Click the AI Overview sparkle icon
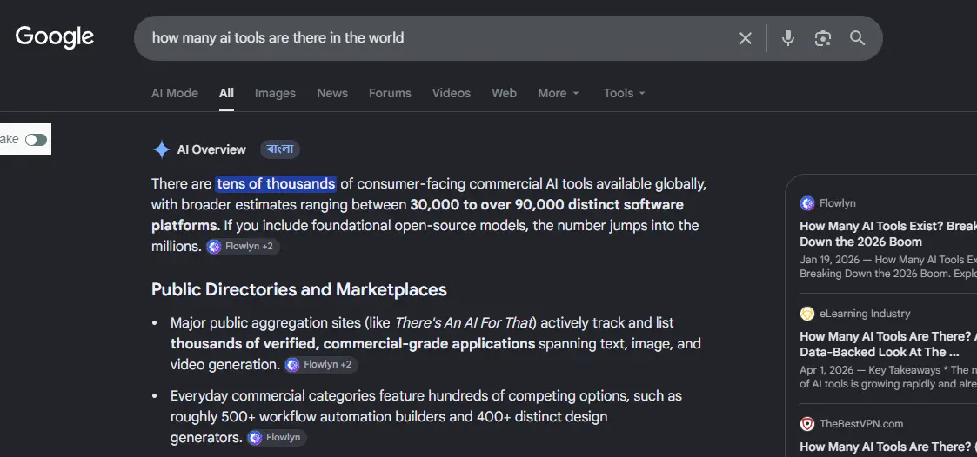977x457 pixels. [x=161, y=149]
